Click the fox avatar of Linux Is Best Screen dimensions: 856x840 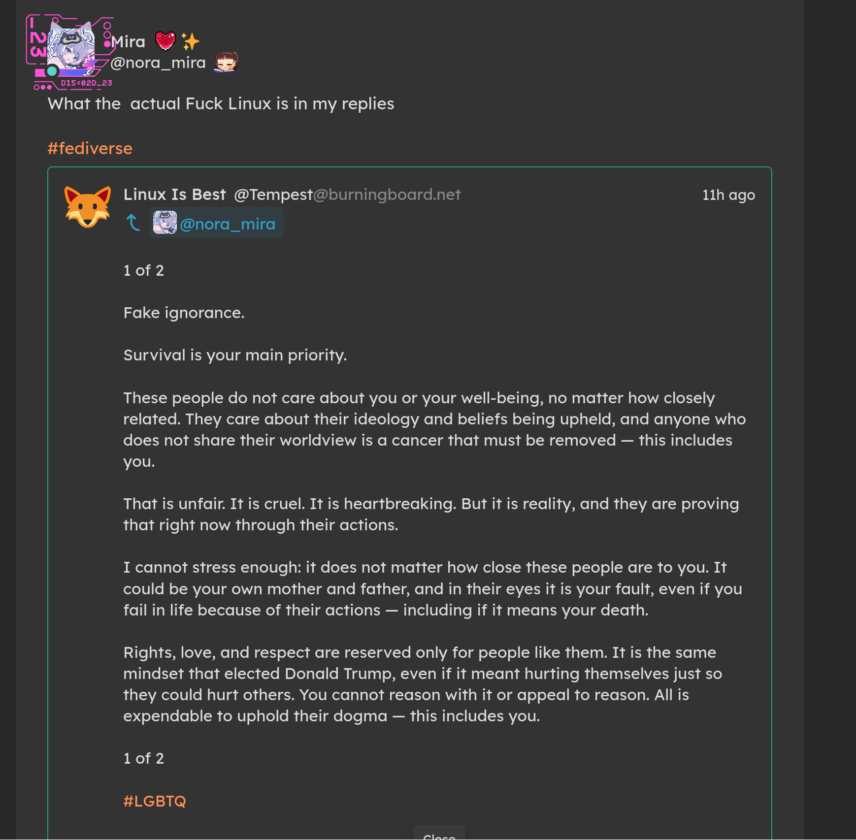pyautogui.click(x=88, y=206)
